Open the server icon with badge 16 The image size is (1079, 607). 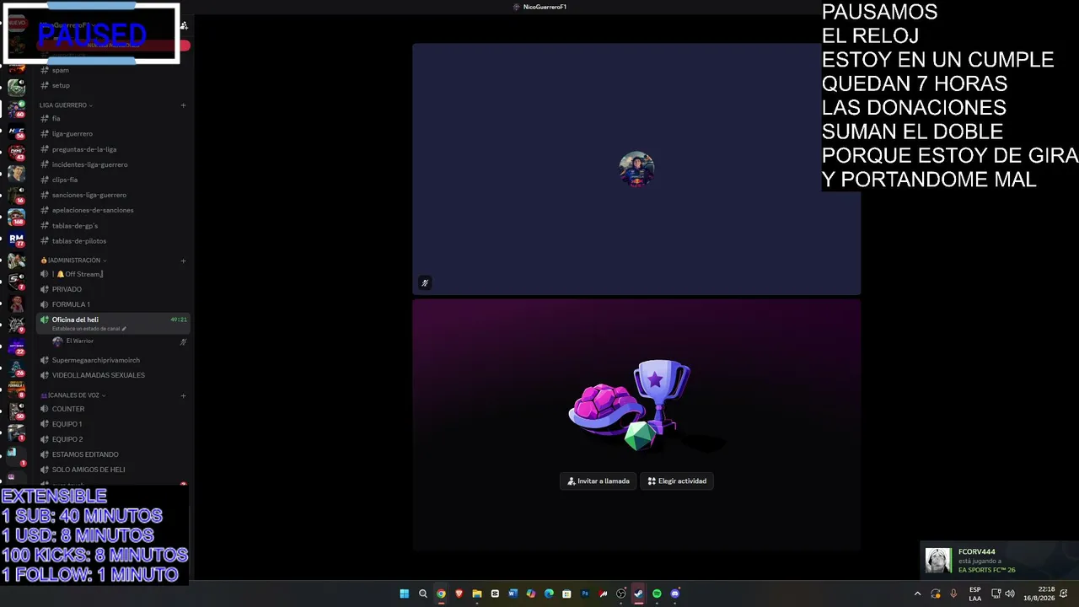click(x=16, y=196)
